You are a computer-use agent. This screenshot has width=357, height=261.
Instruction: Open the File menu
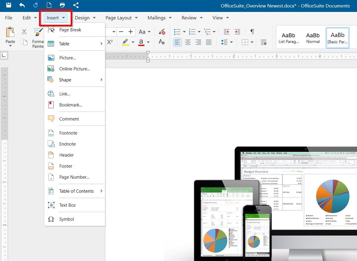coord(9,18)
